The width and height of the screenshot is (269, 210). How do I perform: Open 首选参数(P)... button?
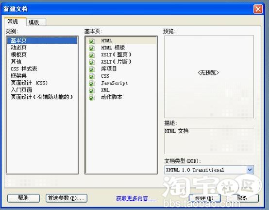click(67, 198)
